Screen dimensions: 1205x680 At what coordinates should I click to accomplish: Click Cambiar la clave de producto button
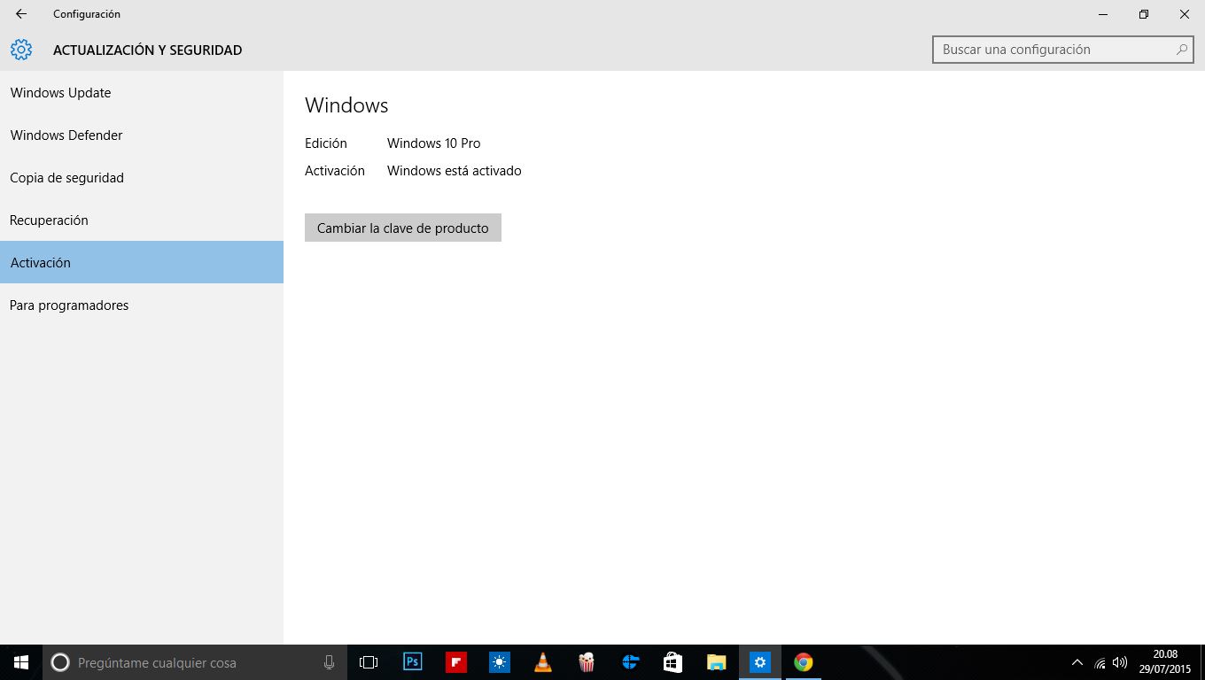[403, 228]
